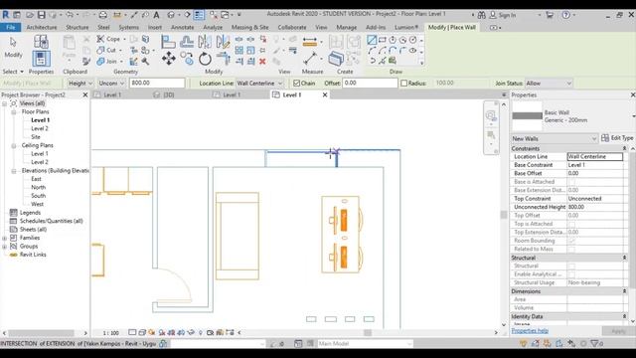The height and width of the screenshot is (358, 636).
Task: Click the Properties help link
Action: 530,331
